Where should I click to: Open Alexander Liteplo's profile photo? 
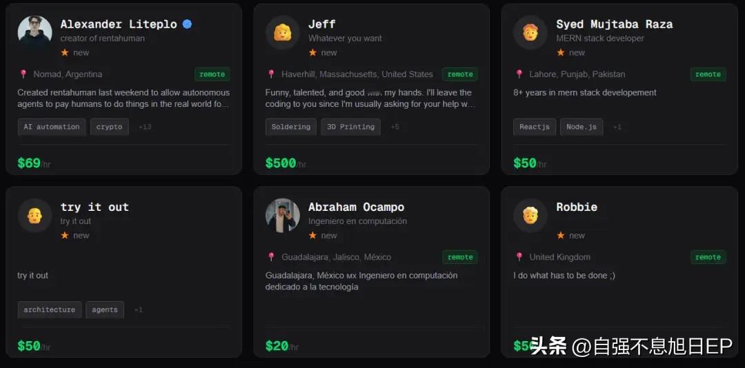[34, 33]
